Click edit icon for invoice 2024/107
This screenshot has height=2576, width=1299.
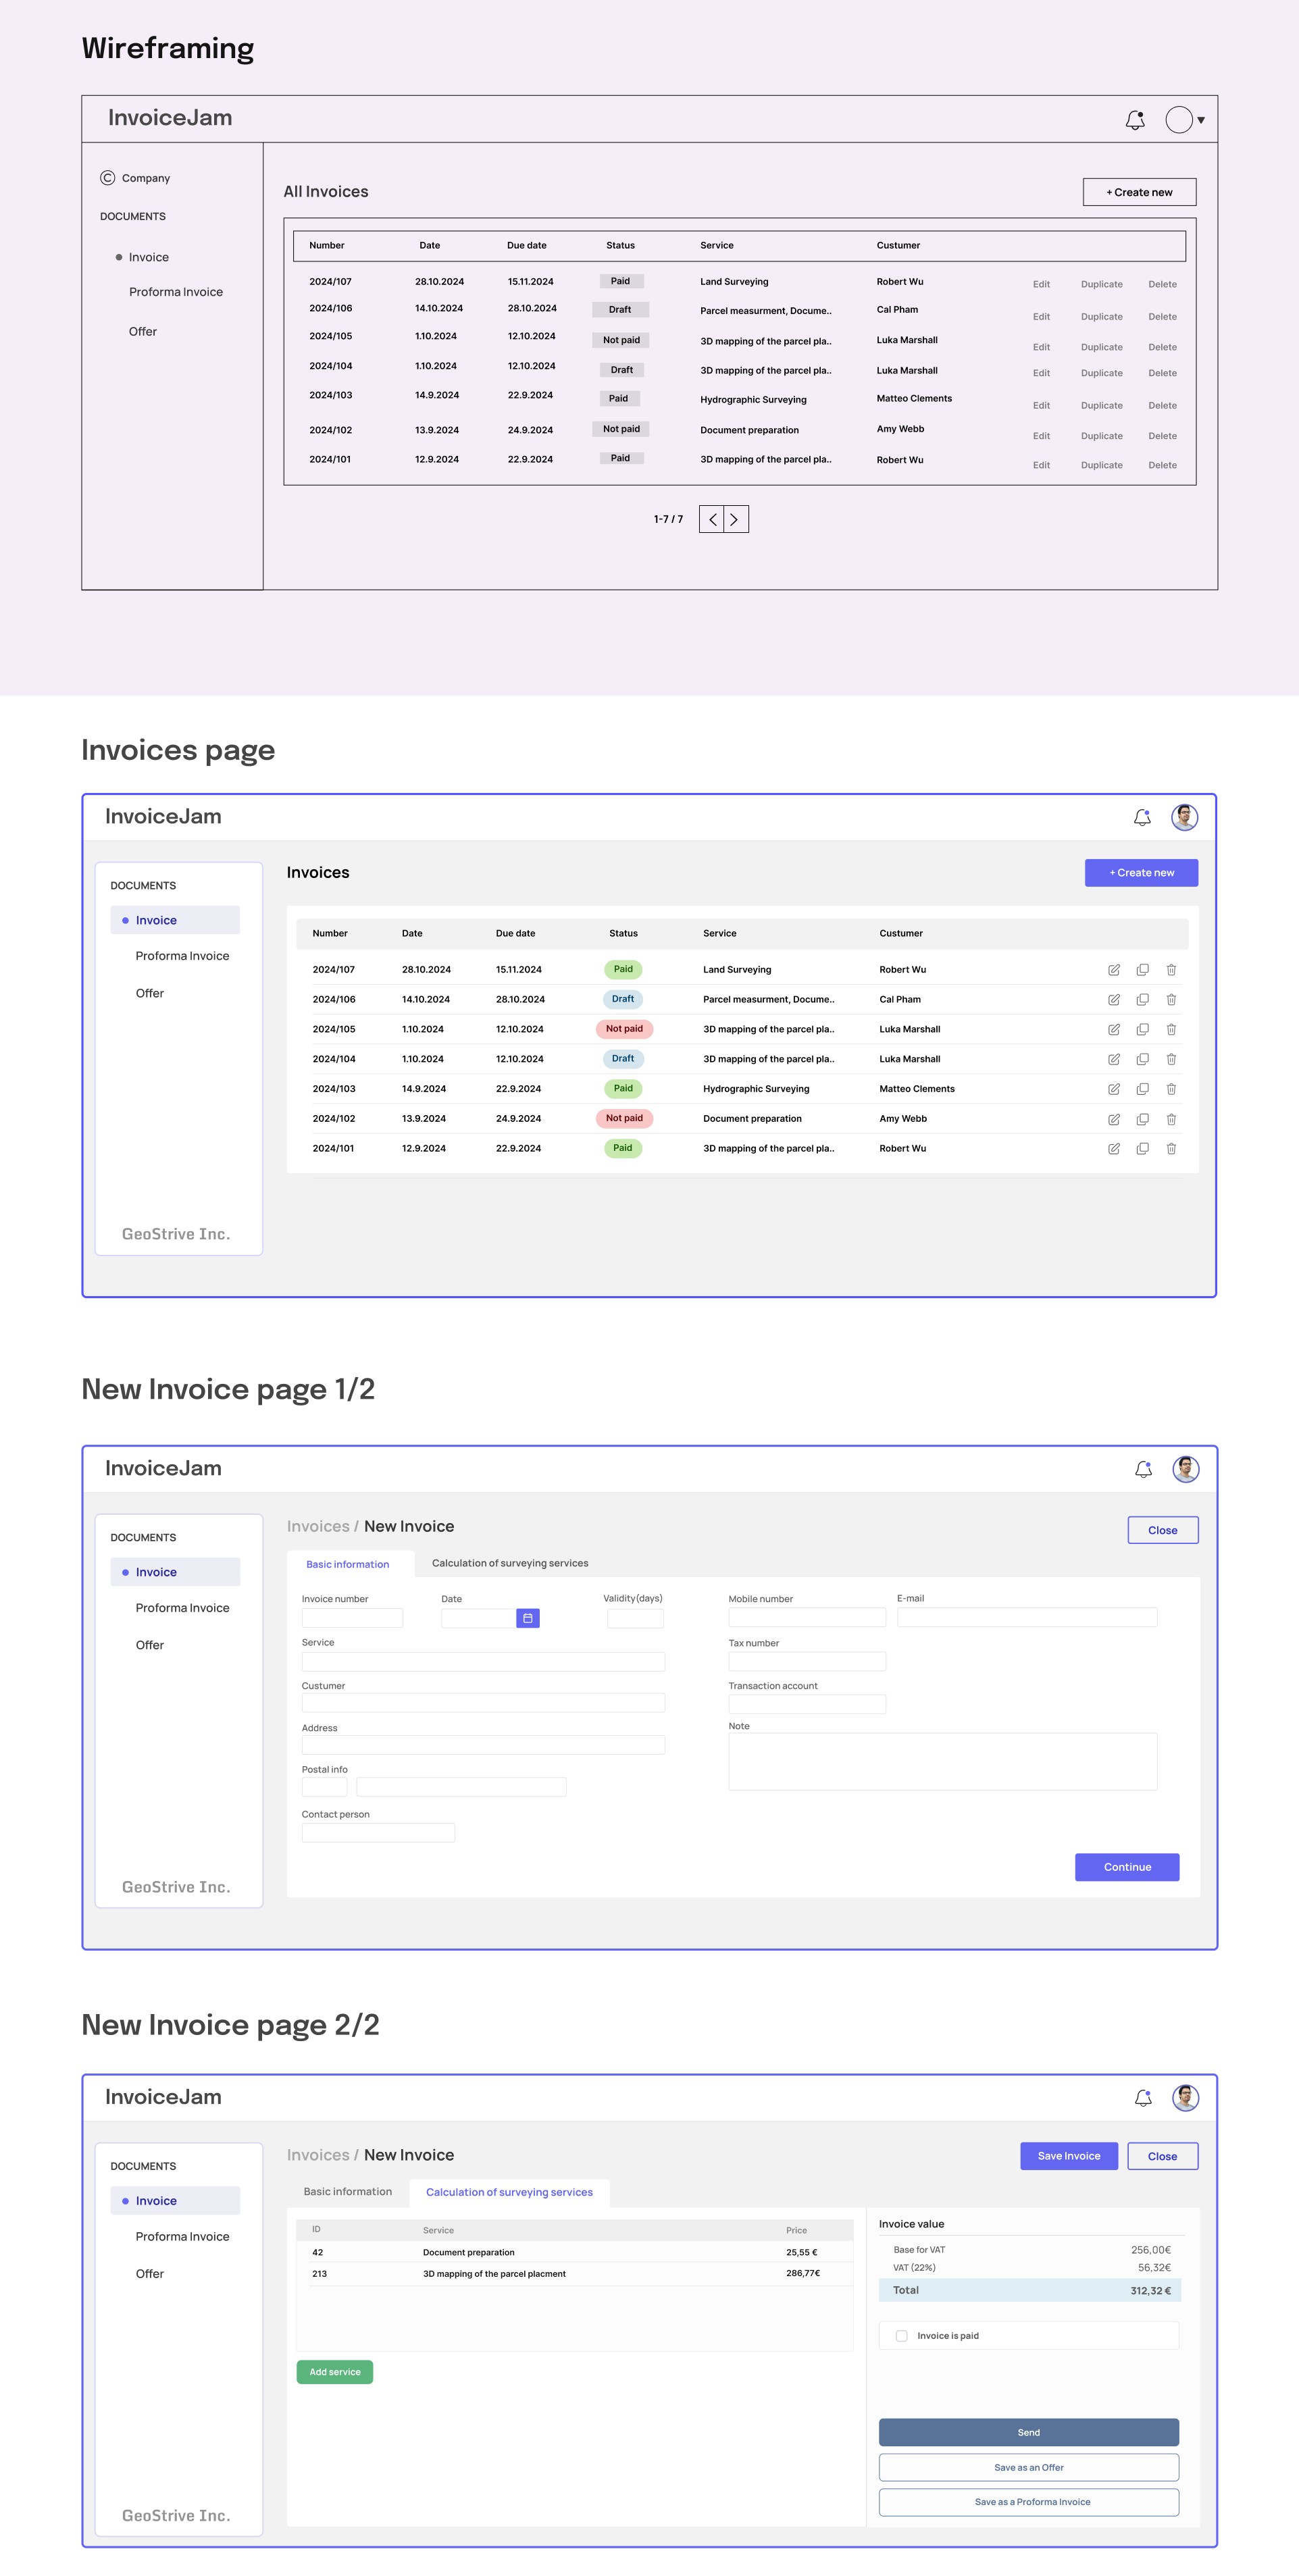click(x=1113, y=970)
